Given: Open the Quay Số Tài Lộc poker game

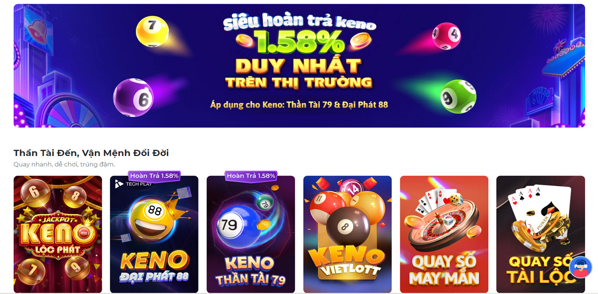Looking at the screenshot, I should [541, 234].
